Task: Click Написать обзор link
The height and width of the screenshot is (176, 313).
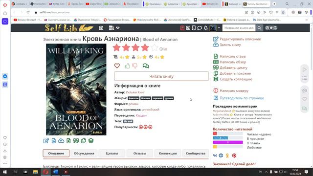Action: (233, 62)
